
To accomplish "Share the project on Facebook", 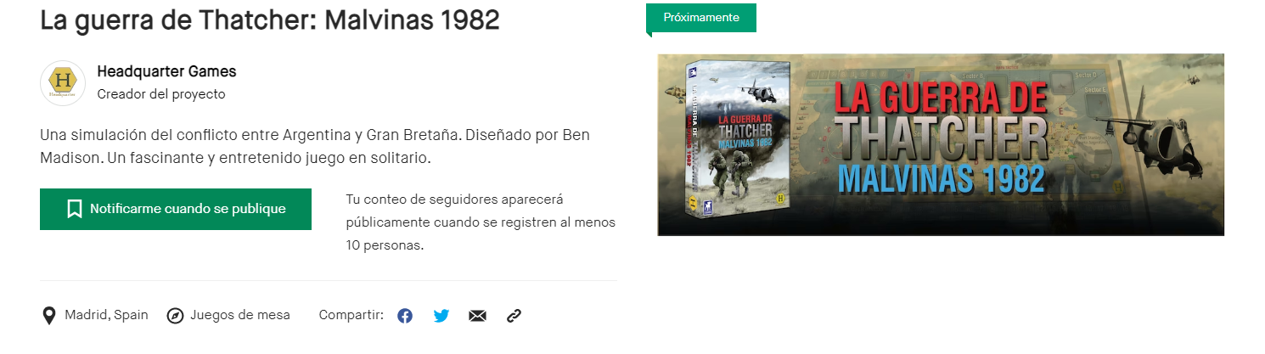I will tap(405, 316).
